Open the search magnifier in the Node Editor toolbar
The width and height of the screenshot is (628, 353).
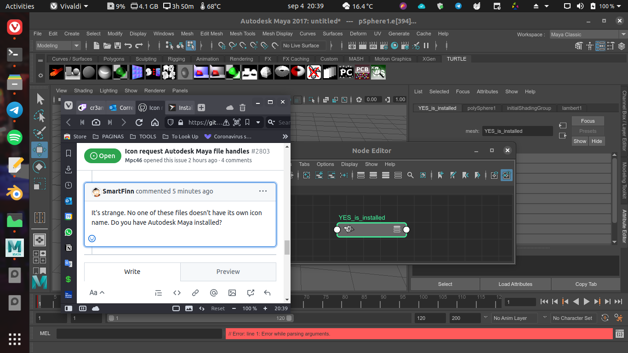point(410,175)
